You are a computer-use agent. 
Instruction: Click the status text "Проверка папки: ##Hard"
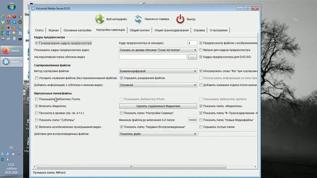49,173
